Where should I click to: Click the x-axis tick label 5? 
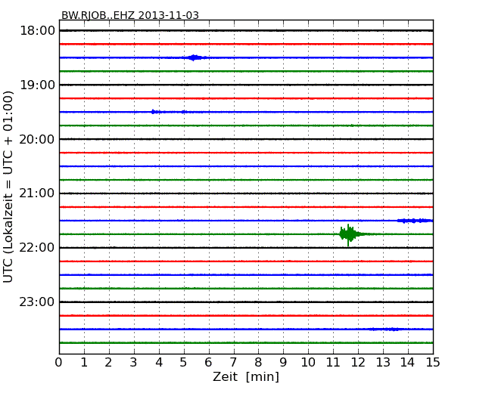[x=184, y=363]
